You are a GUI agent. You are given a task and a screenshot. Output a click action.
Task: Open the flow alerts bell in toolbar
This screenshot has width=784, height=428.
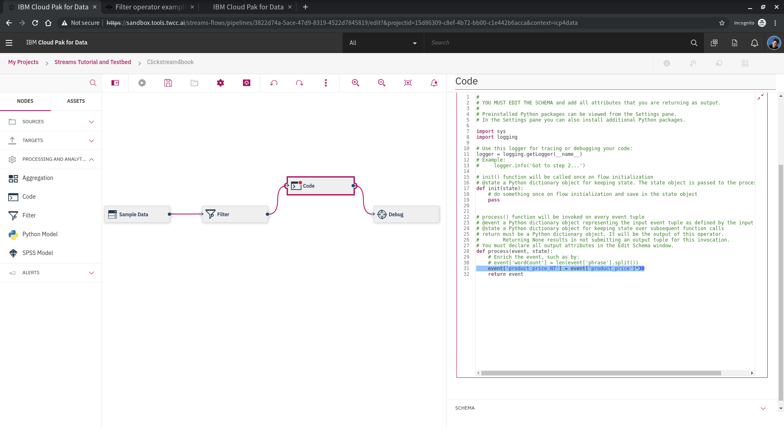pos(434,83)
